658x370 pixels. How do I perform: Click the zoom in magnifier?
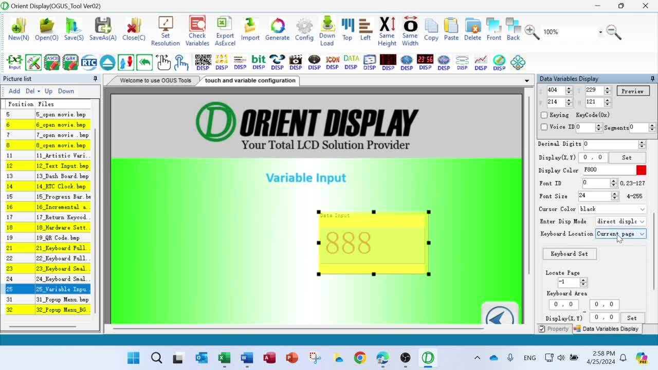[x=532, y=32]
